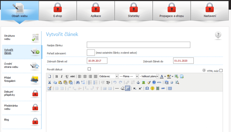The width and height of the screenshot is (231, 132).
Task: Open the locked Aplikace tab
Action: pos(96,11)
